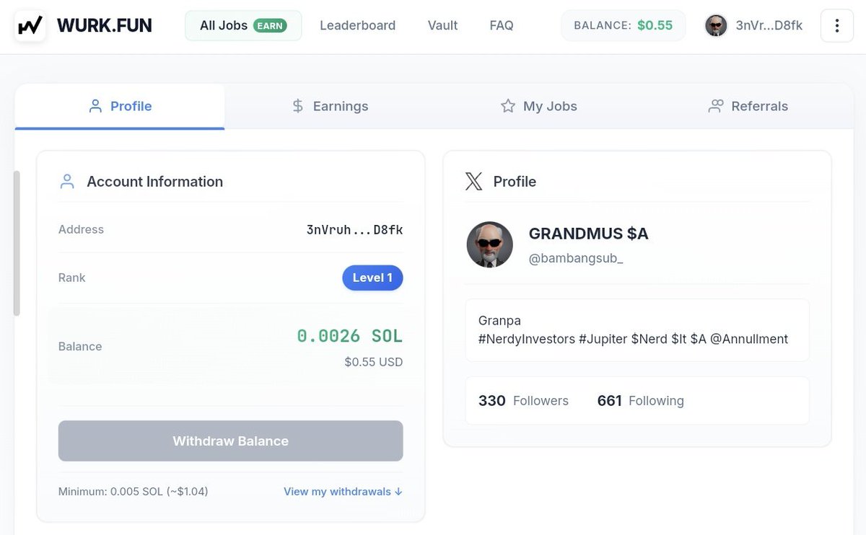Switch to the My Jobs tab
Viewport: 866px width, 535px height.
click(x=539, y=106)
